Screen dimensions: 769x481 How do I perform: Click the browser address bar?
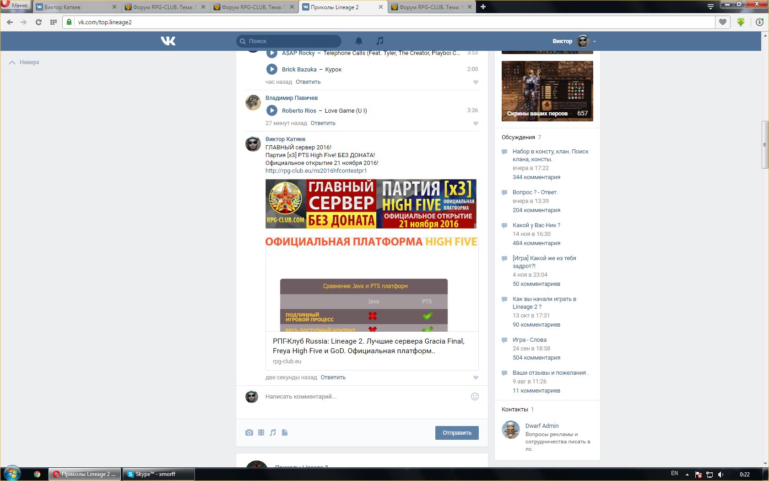[389, 22]
